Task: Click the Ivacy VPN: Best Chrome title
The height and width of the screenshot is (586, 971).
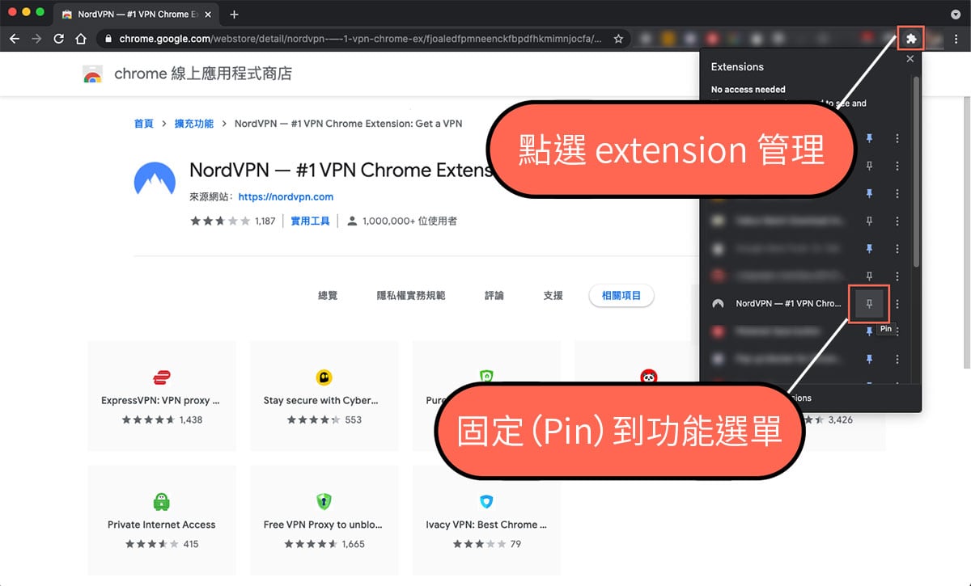Action: (x=486, y=525)
